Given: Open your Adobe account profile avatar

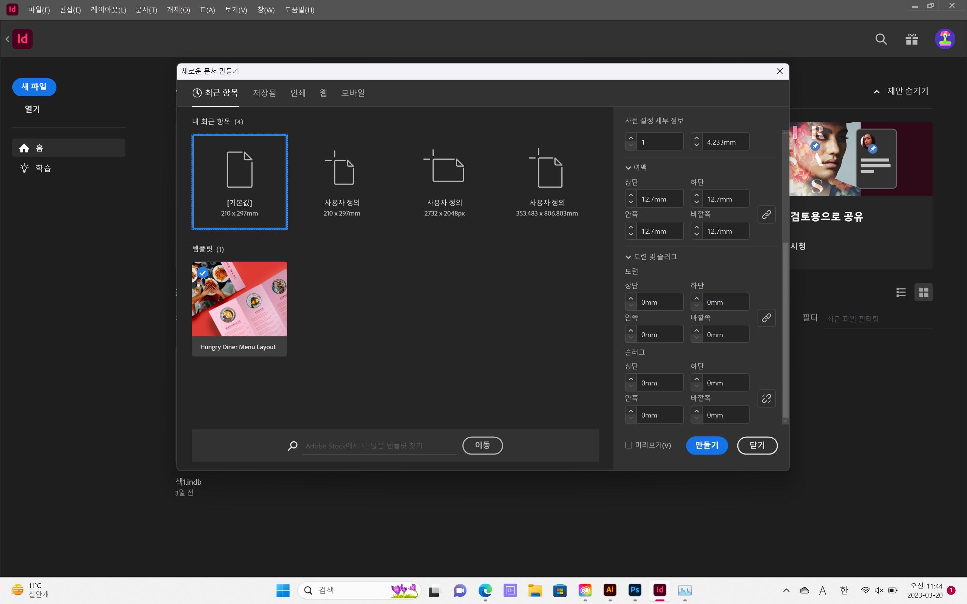Looking at the screenshot, I should click(x=945, y=39).
